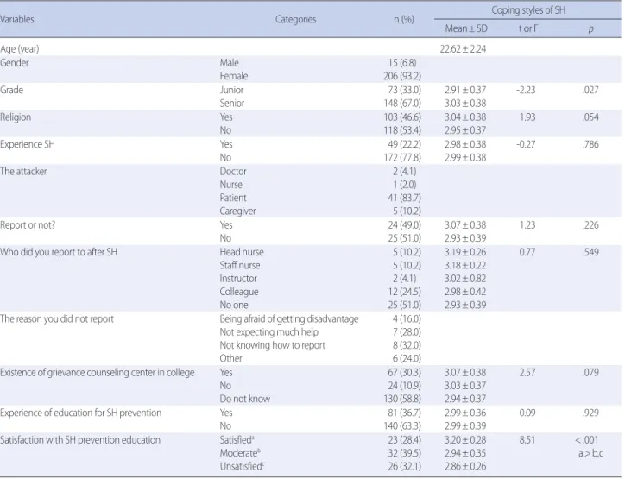Click the 'Mean ± SD' subheader

[466, 28]
